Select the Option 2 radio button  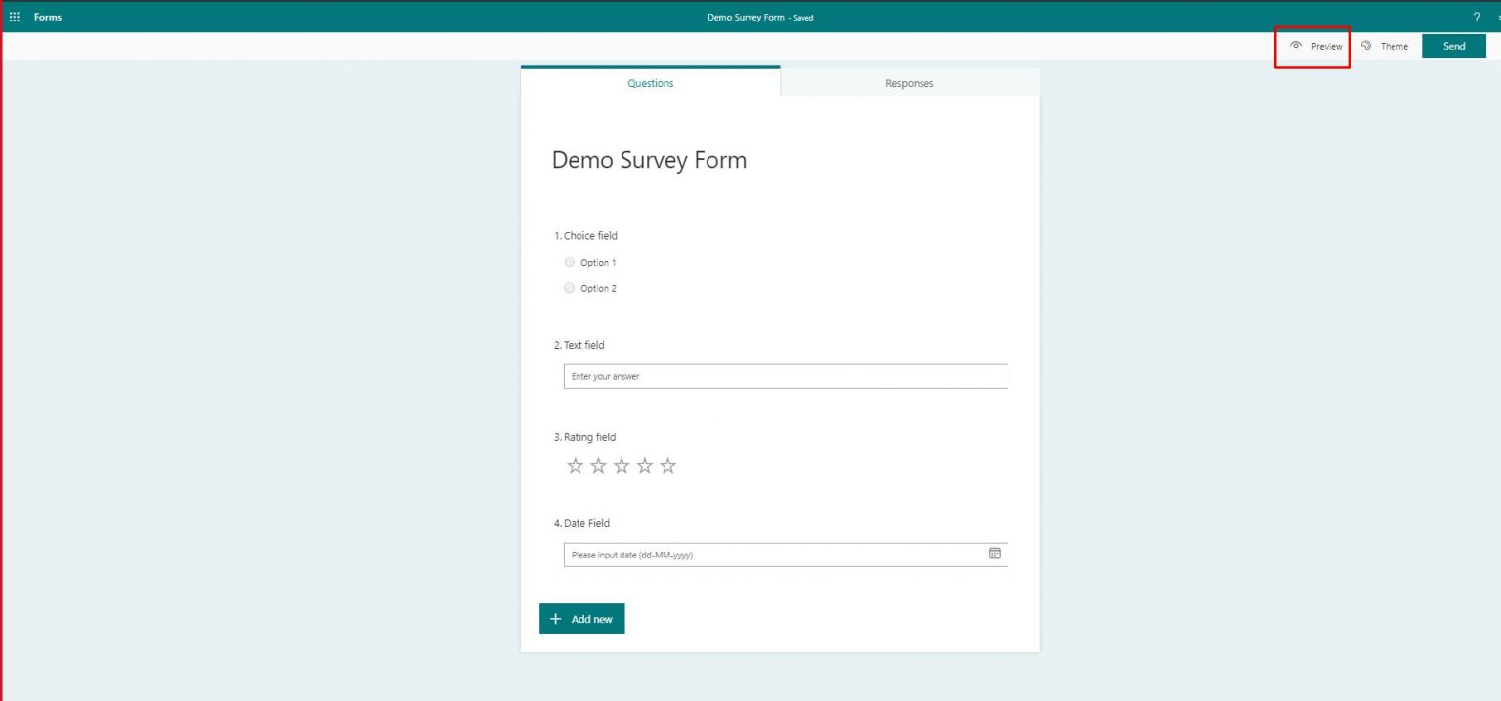click(x=570, y=287)
